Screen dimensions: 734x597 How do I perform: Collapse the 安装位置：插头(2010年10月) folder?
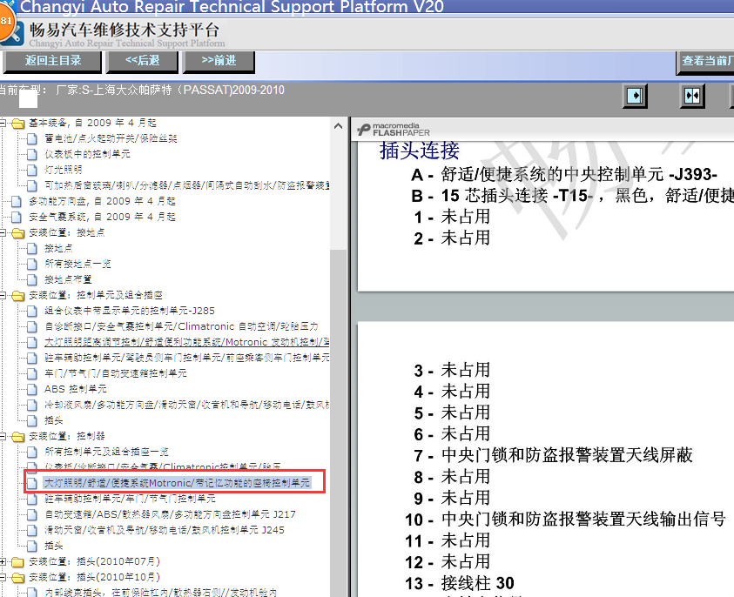tap(3, 577)
